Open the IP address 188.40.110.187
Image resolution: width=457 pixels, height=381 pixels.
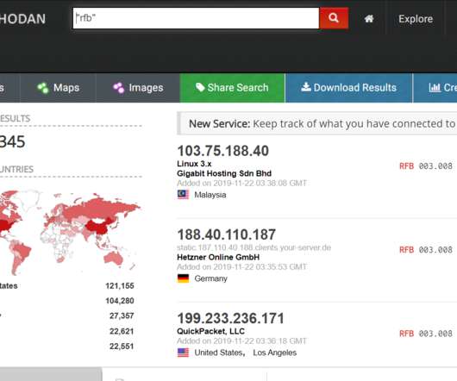227,234
